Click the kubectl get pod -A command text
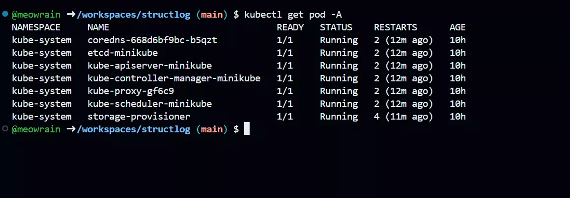 (x=293, y=15)
